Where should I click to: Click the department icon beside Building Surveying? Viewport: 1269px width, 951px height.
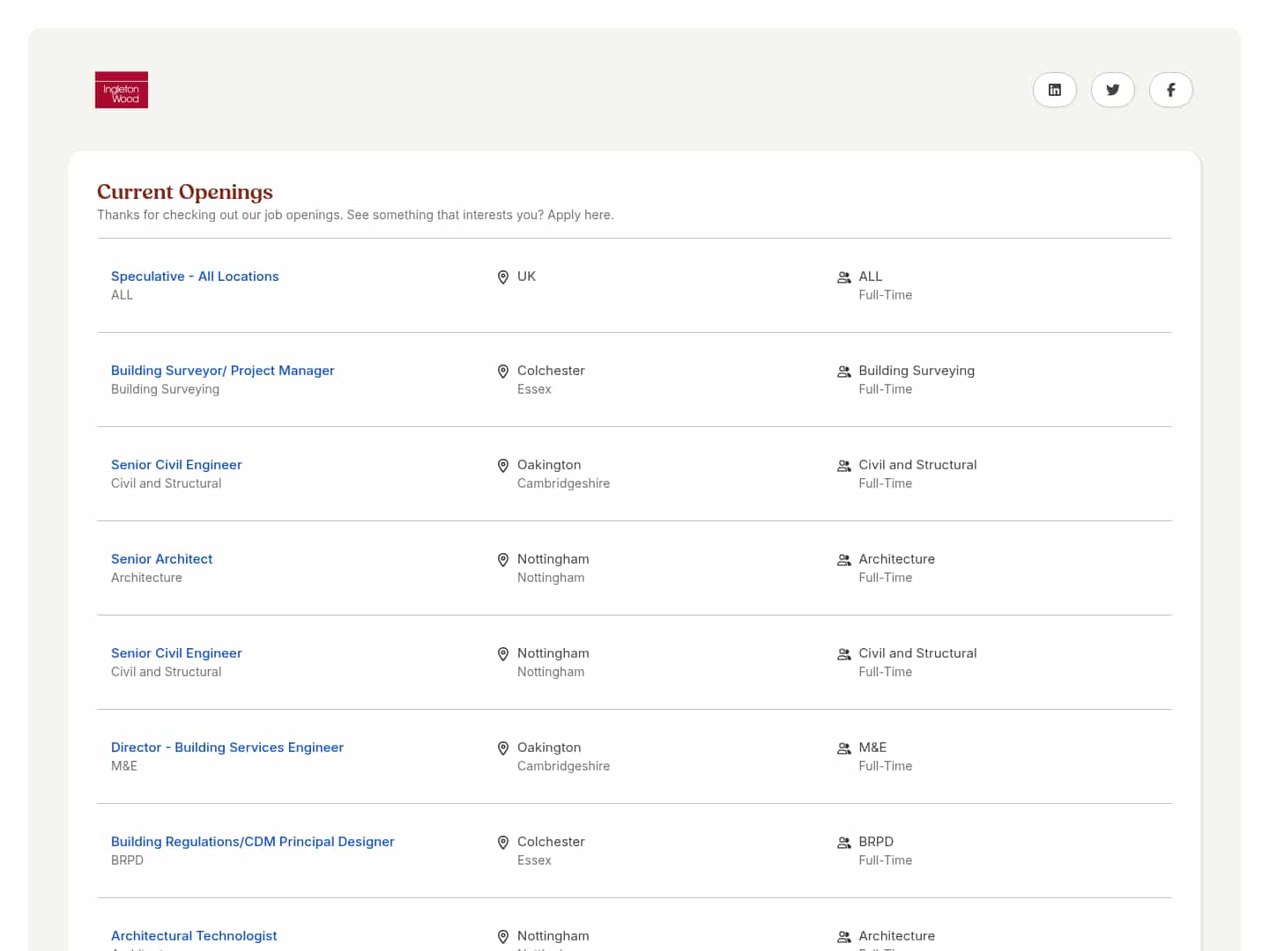[843, 372]
